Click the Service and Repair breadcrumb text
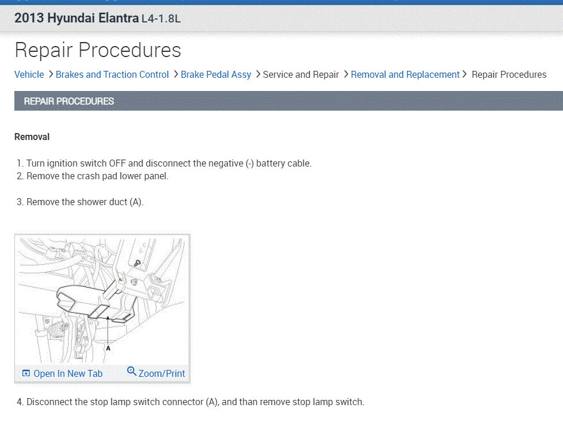The image size is (563, 427). point(301,74)
